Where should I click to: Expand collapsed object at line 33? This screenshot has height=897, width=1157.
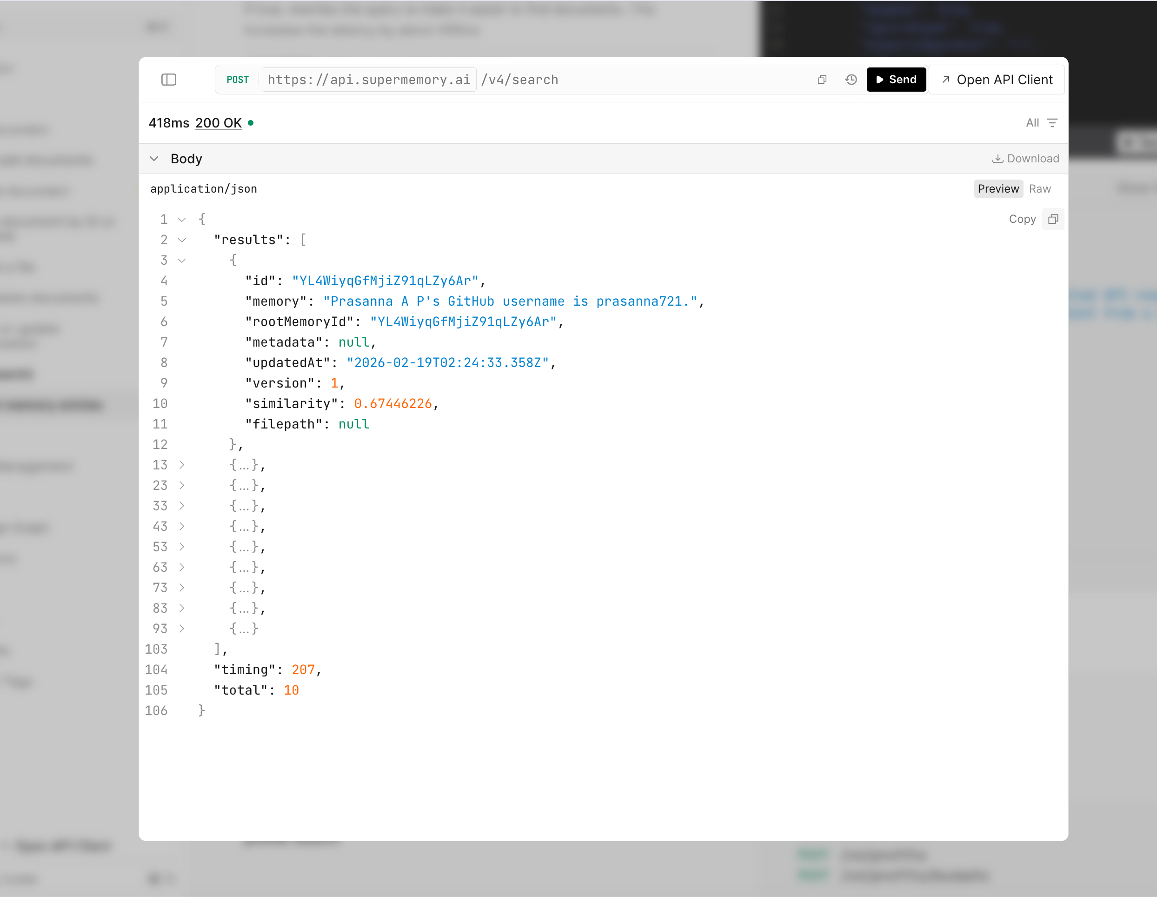(182, 506)
